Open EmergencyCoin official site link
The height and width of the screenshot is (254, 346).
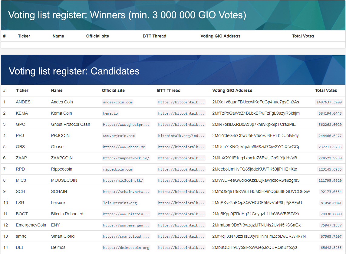coord(126,225)
